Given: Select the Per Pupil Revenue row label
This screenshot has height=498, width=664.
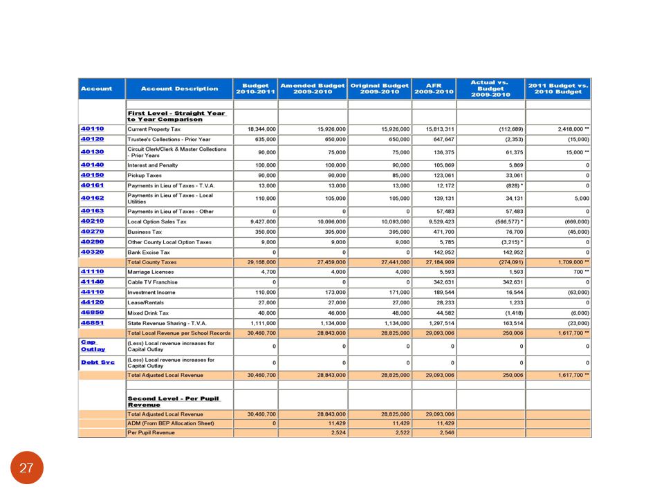Looking at the screenshot, I should (151, 432).
